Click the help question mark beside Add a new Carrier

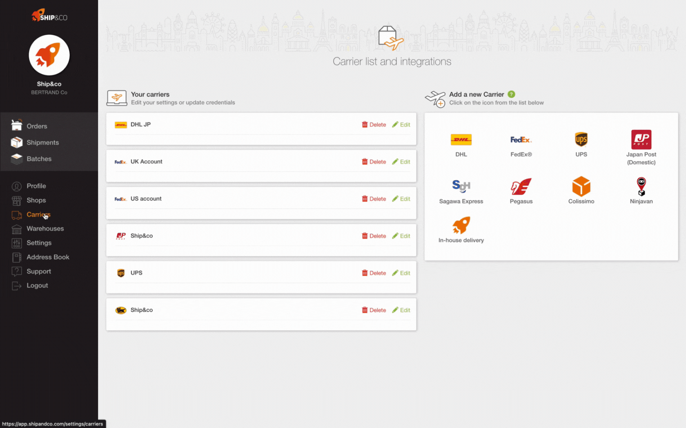pos(511,94)
